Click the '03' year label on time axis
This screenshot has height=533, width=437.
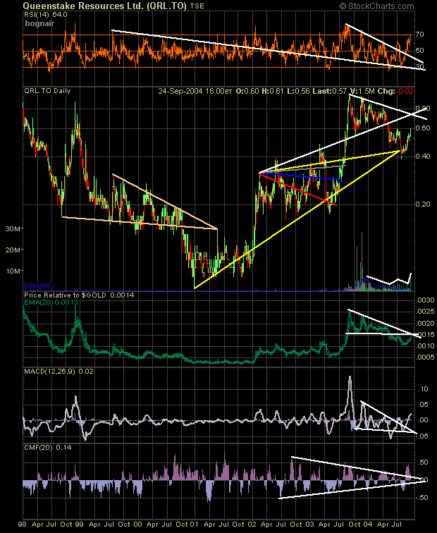pos(309,524)
